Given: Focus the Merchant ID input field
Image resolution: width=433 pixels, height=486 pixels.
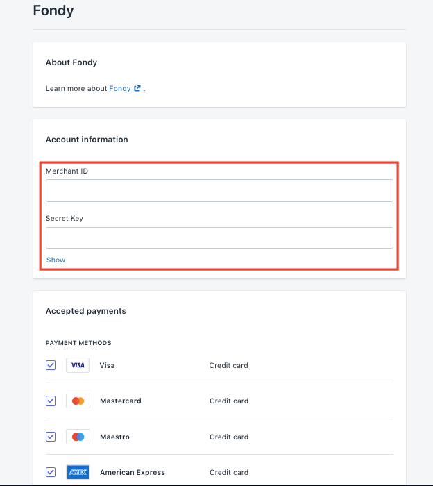Looking at the screenshot, I should tap(219, 191).
